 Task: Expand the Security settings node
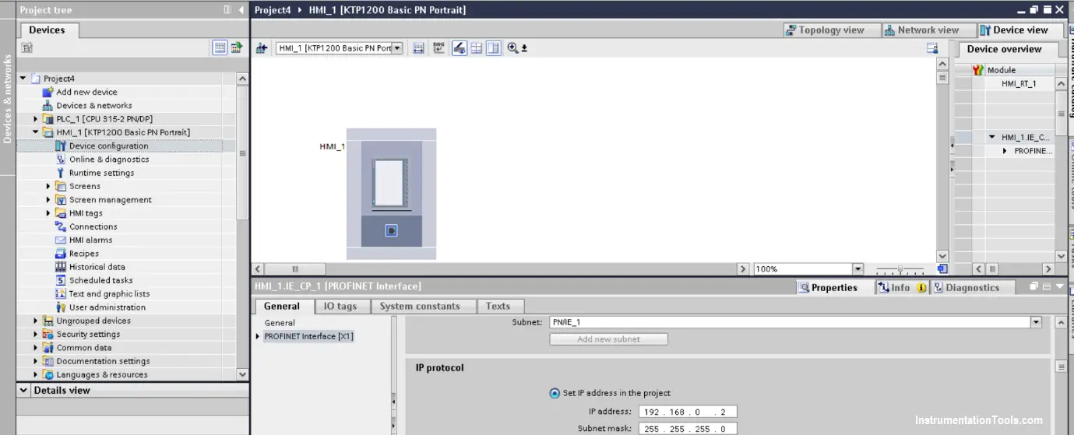click(x=36, y=334)
